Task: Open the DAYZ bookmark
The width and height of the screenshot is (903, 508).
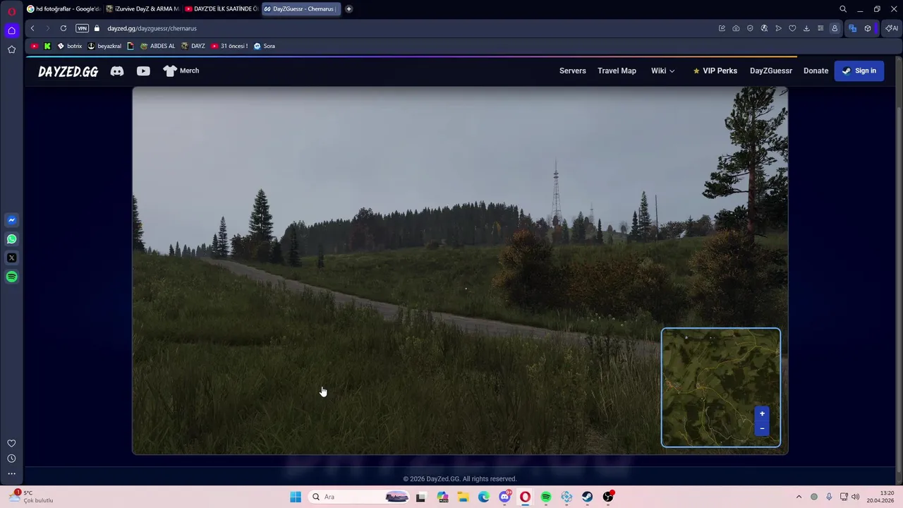Action: coord(193,46)
